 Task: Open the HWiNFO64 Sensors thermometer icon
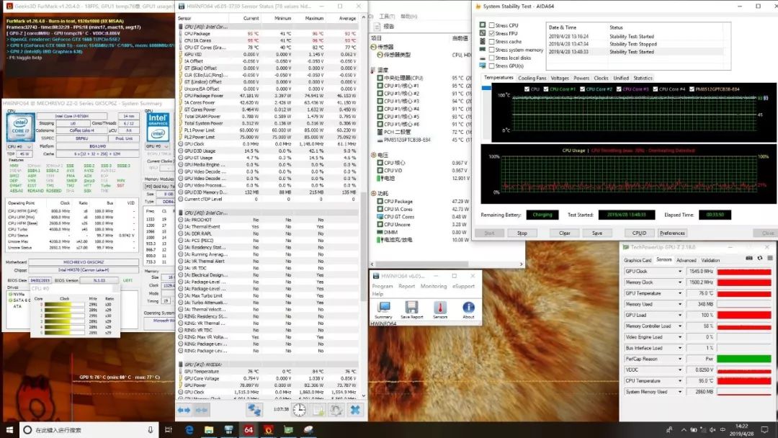(439, 308)
